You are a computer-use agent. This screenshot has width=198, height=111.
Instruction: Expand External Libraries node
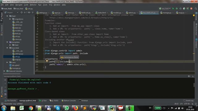click(4, 71)
